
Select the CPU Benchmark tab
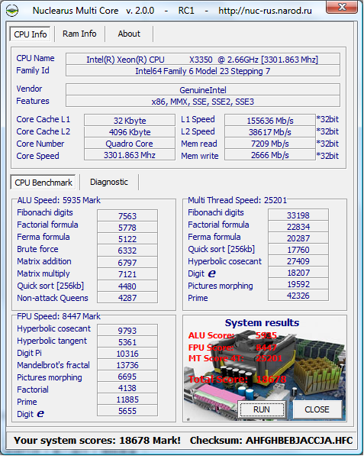click(43, 183)
